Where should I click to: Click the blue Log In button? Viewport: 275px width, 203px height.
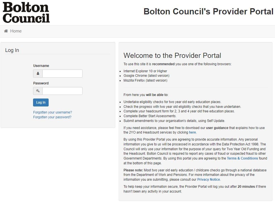pyautogui.click(x=41, y=102)
